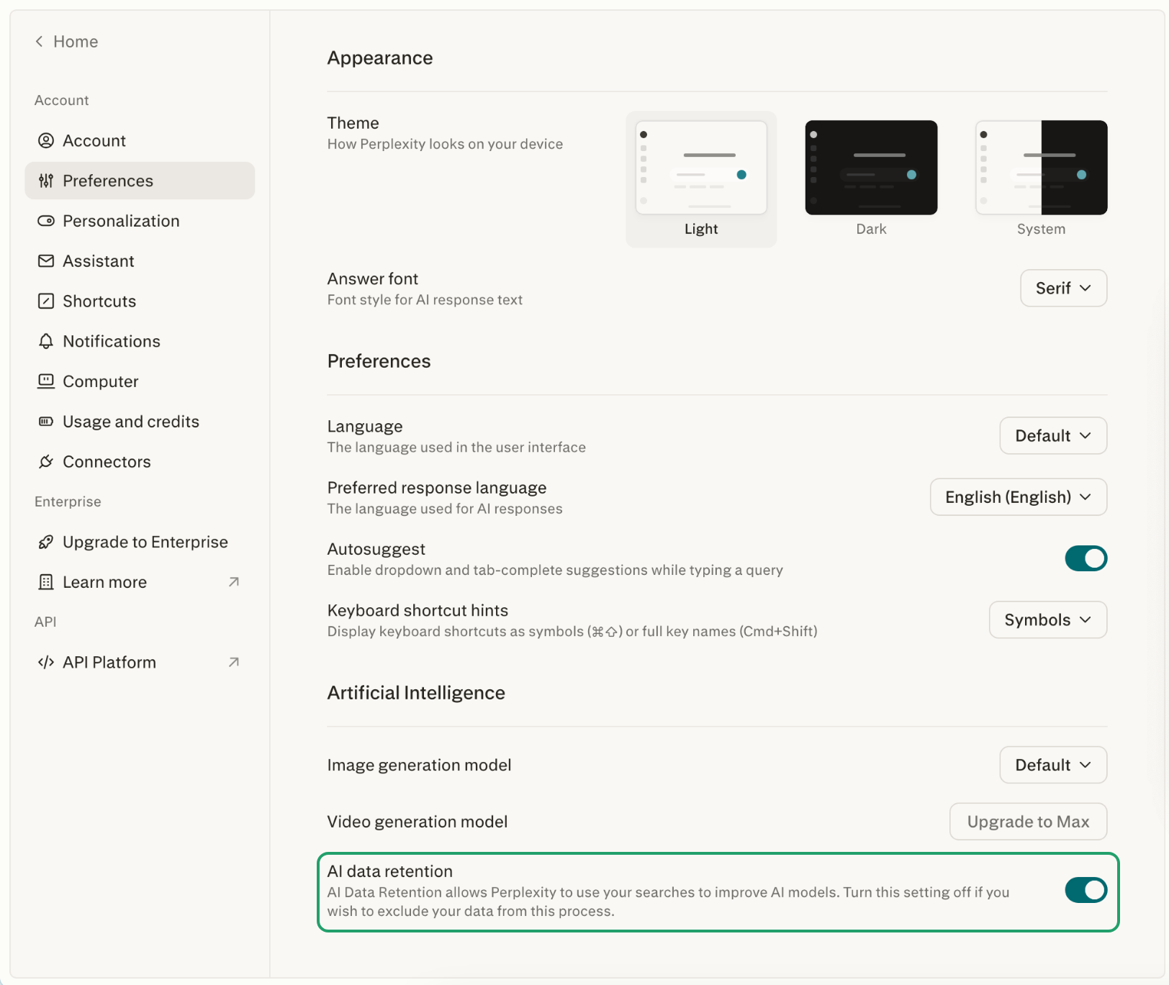Click the Assistant envelope icon
The width and height of the screenshot is (1169, 985).
click(46, 261)
